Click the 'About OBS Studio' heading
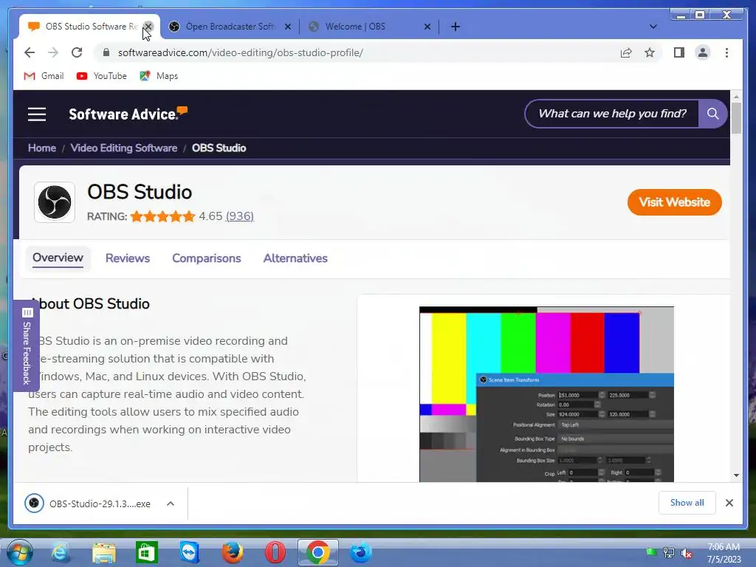756x567 pixels. [x=89, y=303]
